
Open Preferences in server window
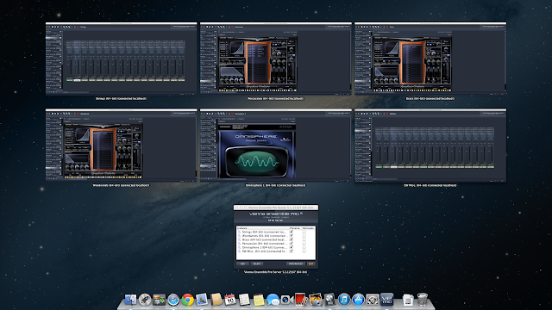pos(296,263)
